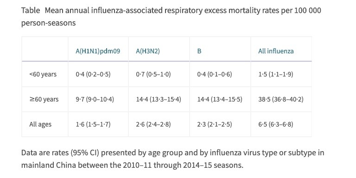Click the 1·5 (1·1–1·9) cell

point(276,74)
